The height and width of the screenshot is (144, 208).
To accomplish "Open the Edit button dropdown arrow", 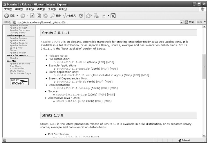I will click(108, 16).
